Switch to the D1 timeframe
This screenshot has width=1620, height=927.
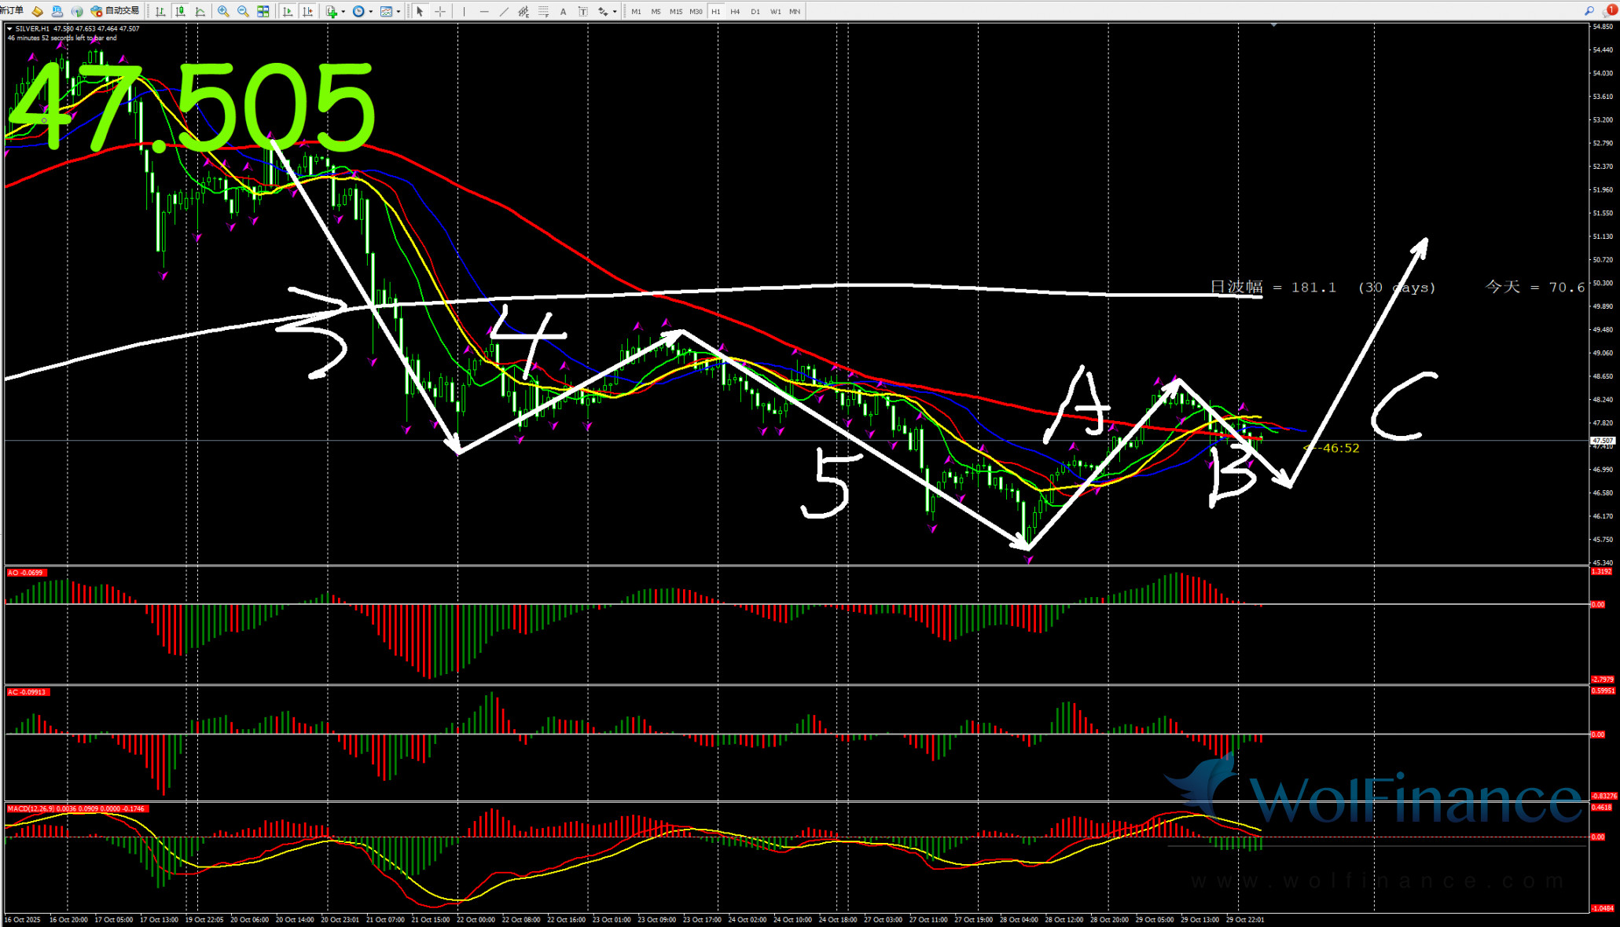pos(755,11)
